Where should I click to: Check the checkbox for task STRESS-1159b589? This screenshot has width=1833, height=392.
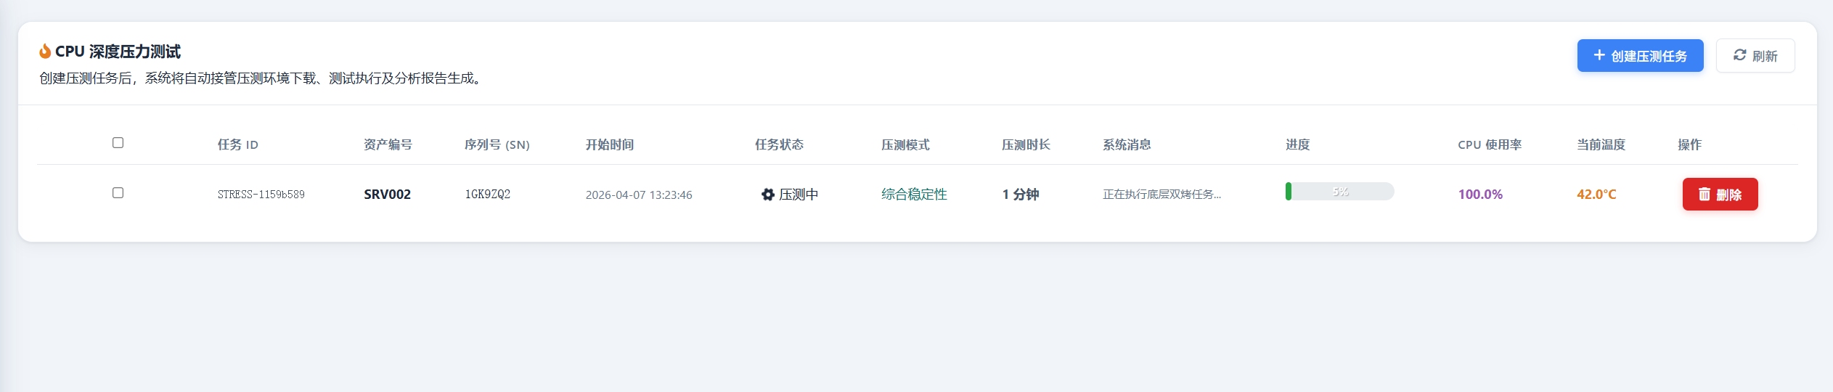click(118, 193)
